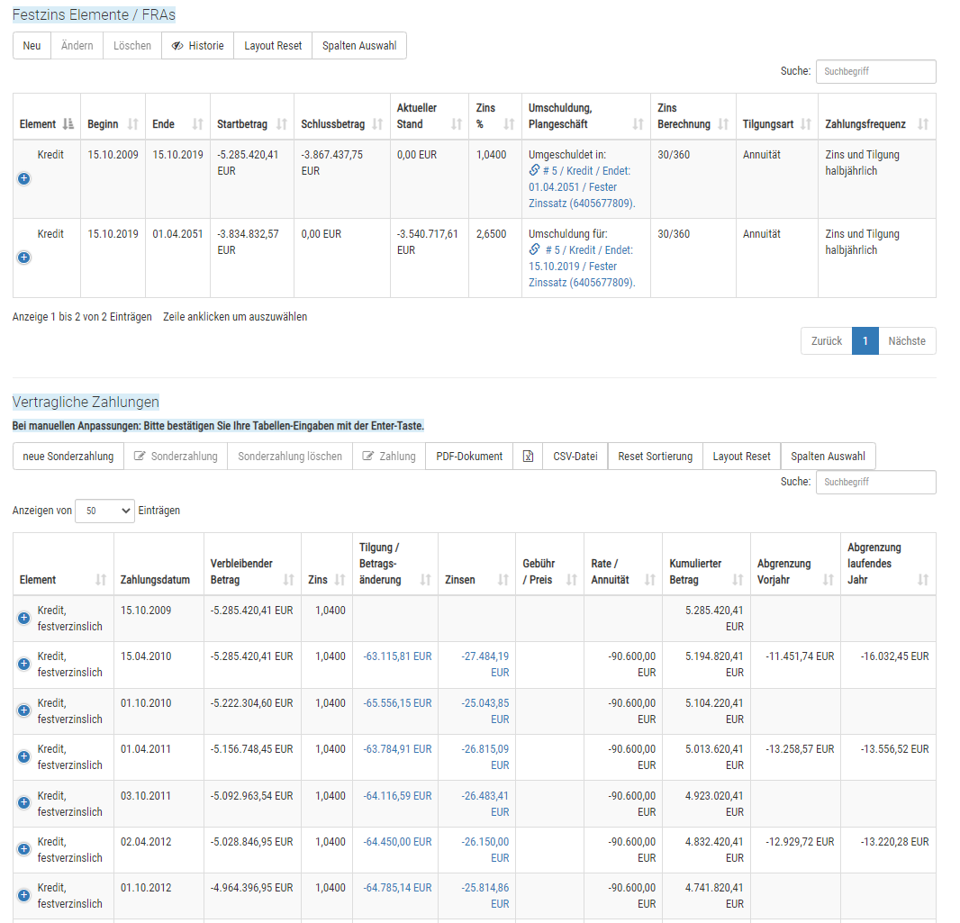Expand payment row dated 02.04.2012
This screenshot has width=960, height=923.
tap(24, 849)
